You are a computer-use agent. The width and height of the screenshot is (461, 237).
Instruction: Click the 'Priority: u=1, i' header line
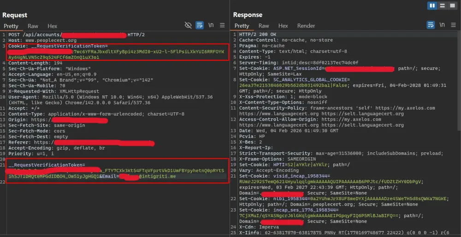pos(31,153)
